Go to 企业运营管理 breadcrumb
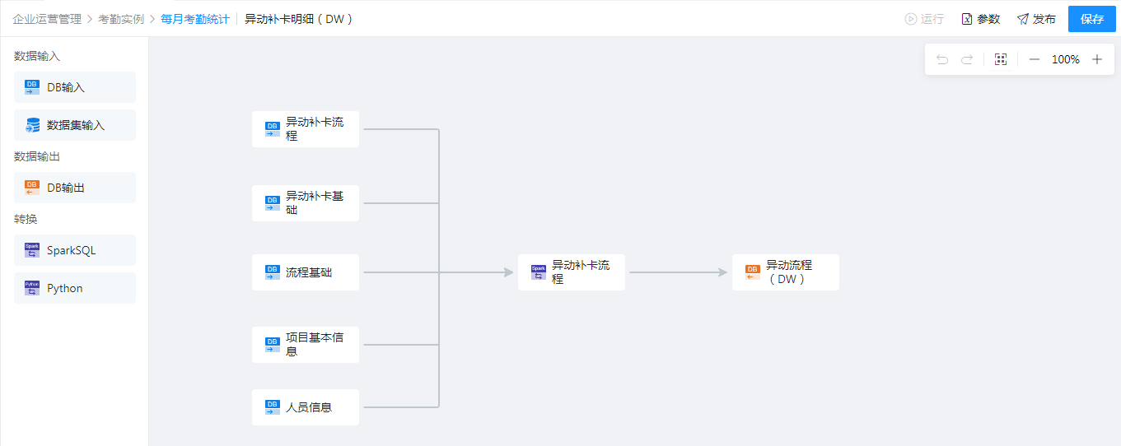Viewport: 1121px width, 446px height. click(47, 19)
